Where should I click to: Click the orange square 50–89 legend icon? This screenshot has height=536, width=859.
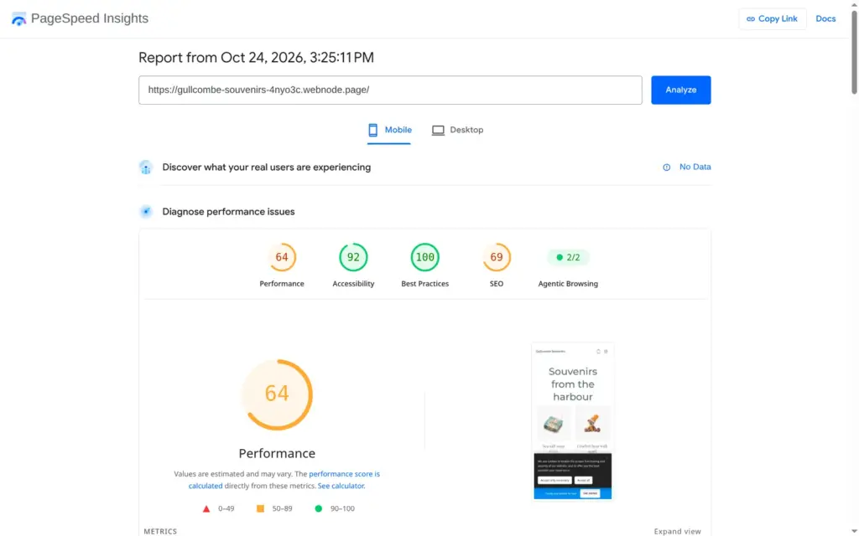260,508
